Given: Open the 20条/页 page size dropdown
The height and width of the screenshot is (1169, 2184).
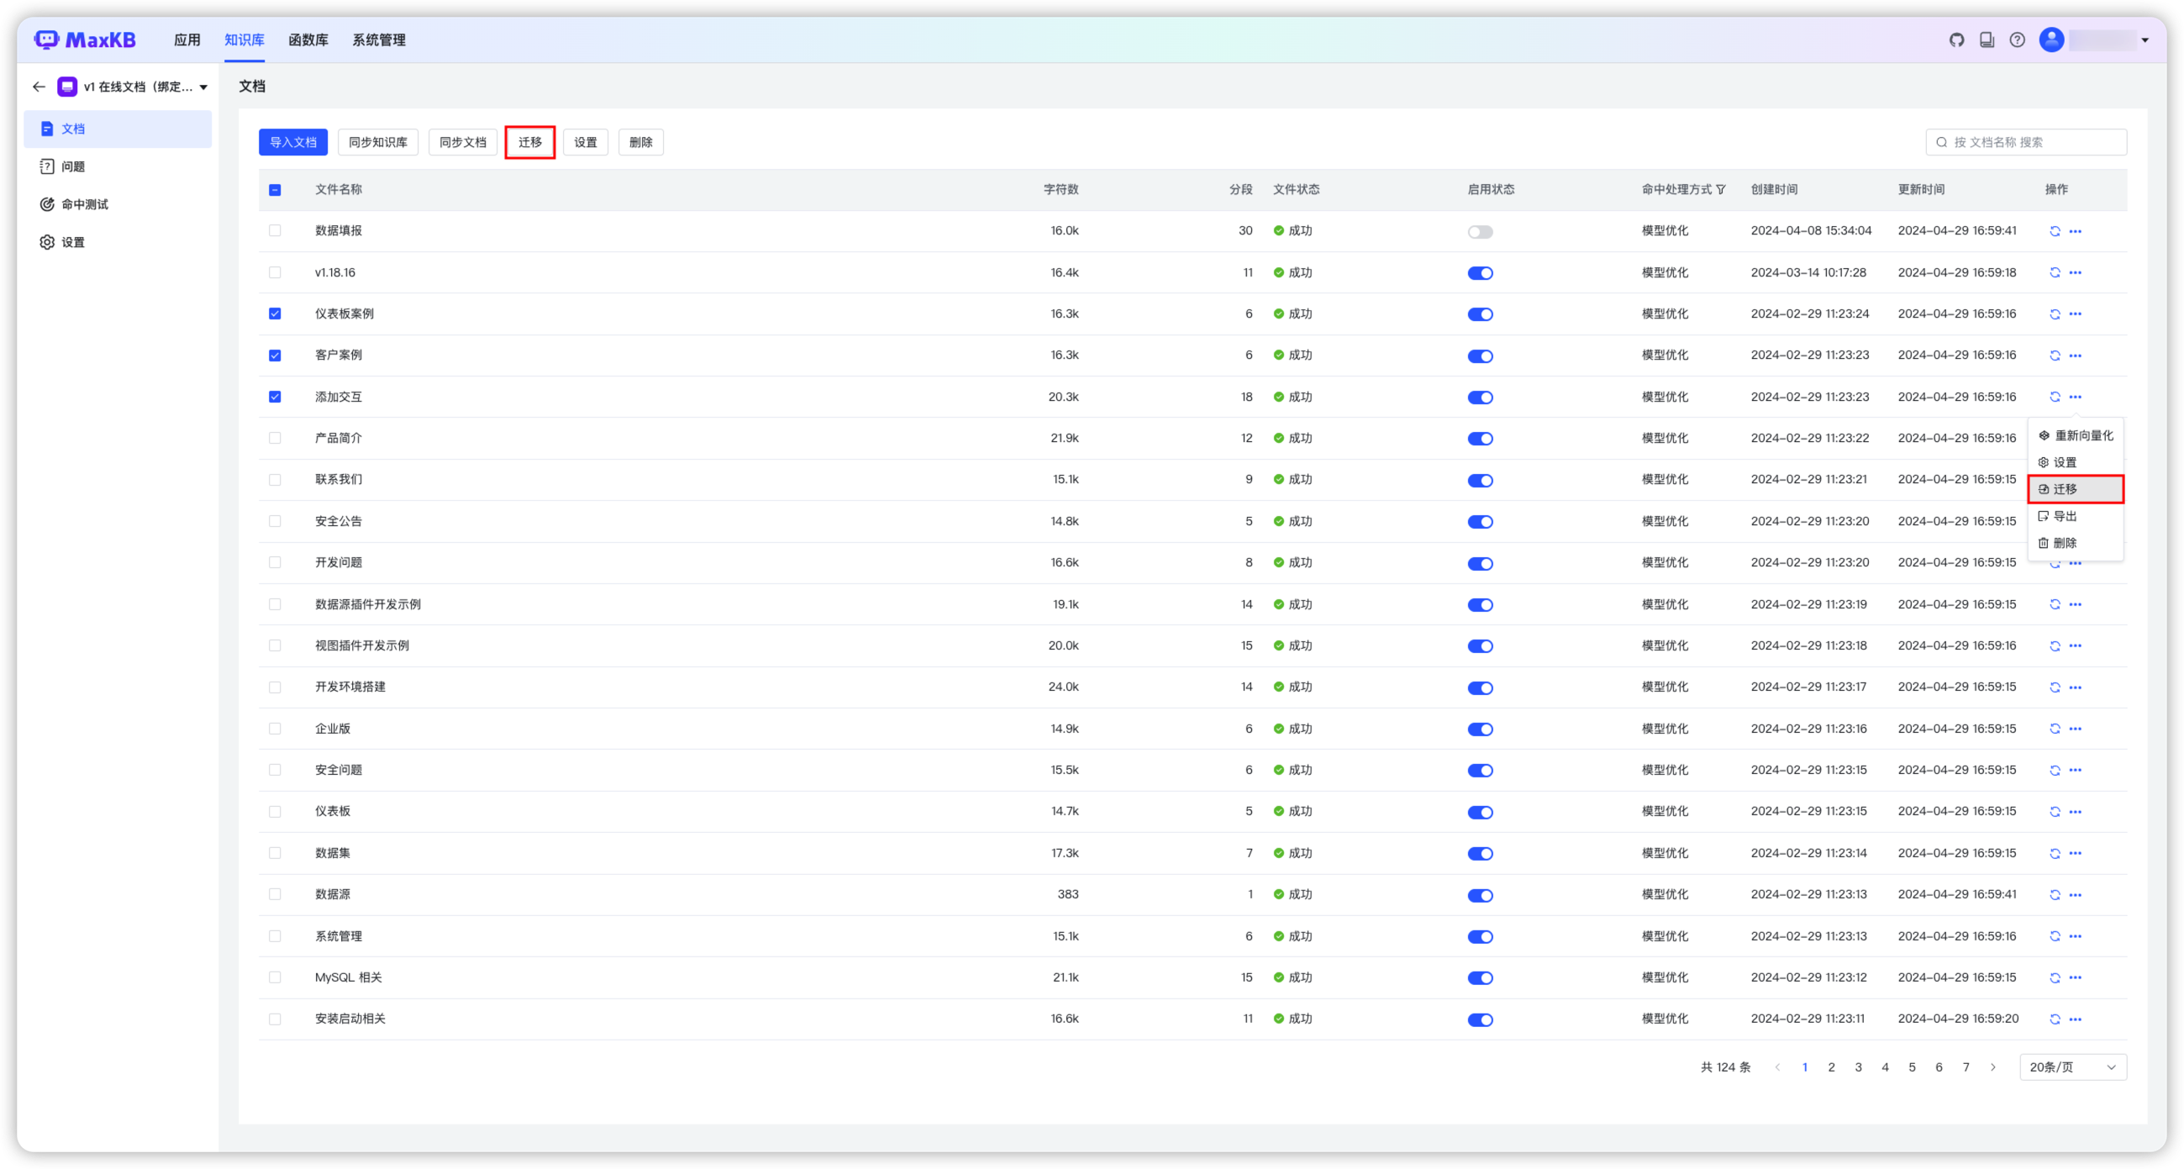Looking at the screenshot, I should [x=2072, y=1067].
